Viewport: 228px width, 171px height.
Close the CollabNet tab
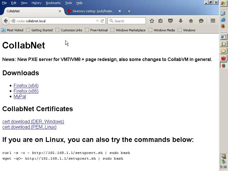[60, 11]
